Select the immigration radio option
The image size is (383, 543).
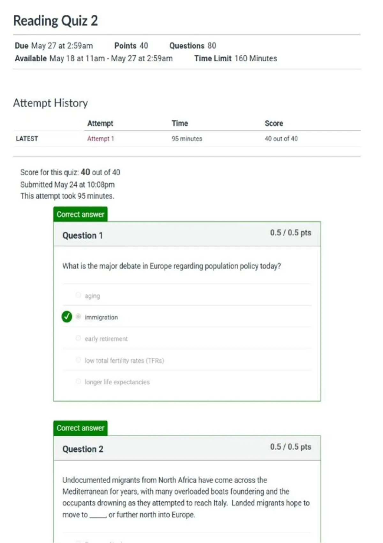[78, 317]
